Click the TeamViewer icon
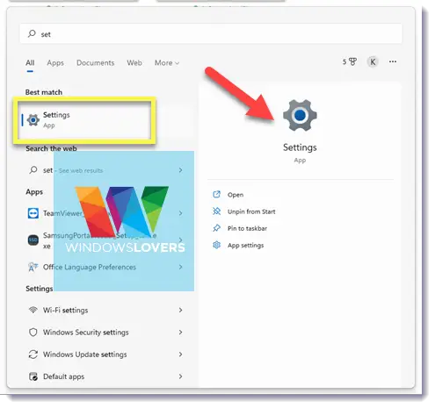This screenshot has height=408, width=435. pos(33,213)
